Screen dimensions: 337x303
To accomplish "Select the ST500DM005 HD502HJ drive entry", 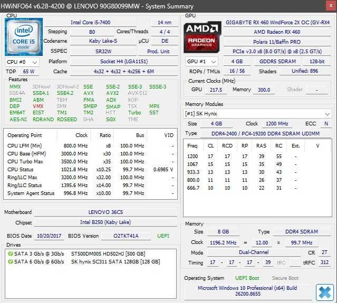I will pyautogui.click(x=91, y=254).
